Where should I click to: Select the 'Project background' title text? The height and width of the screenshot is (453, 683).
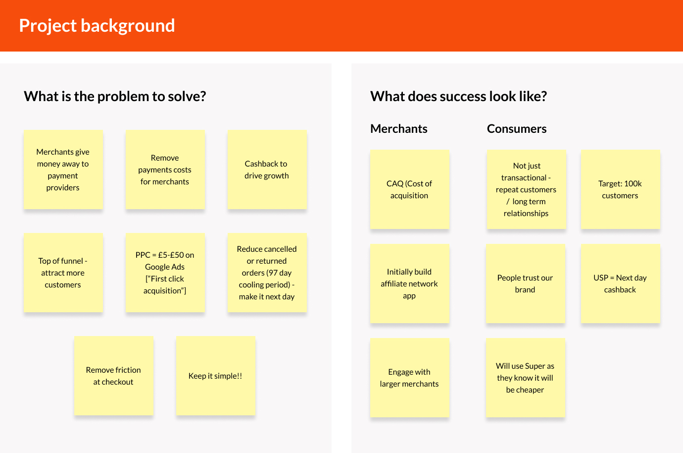click(x=97, y=26)
